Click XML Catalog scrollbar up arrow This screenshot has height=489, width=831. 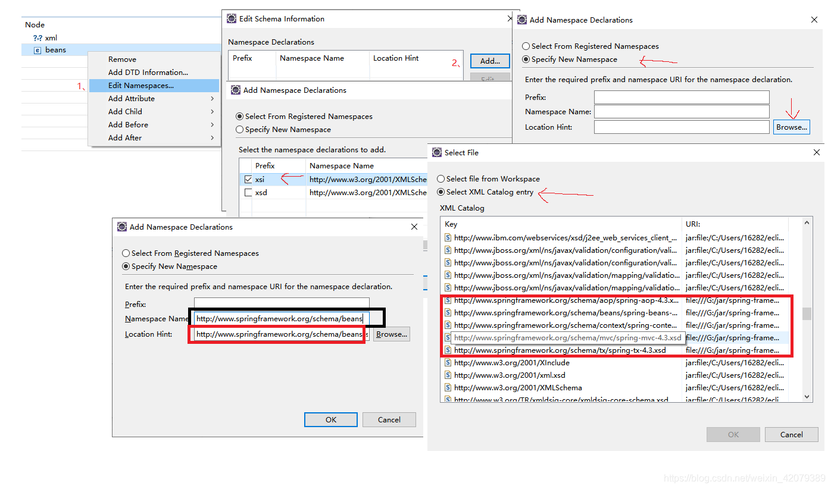click(807, 223)
